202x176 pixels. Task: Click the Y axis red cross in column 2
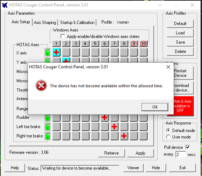point(66,60)
